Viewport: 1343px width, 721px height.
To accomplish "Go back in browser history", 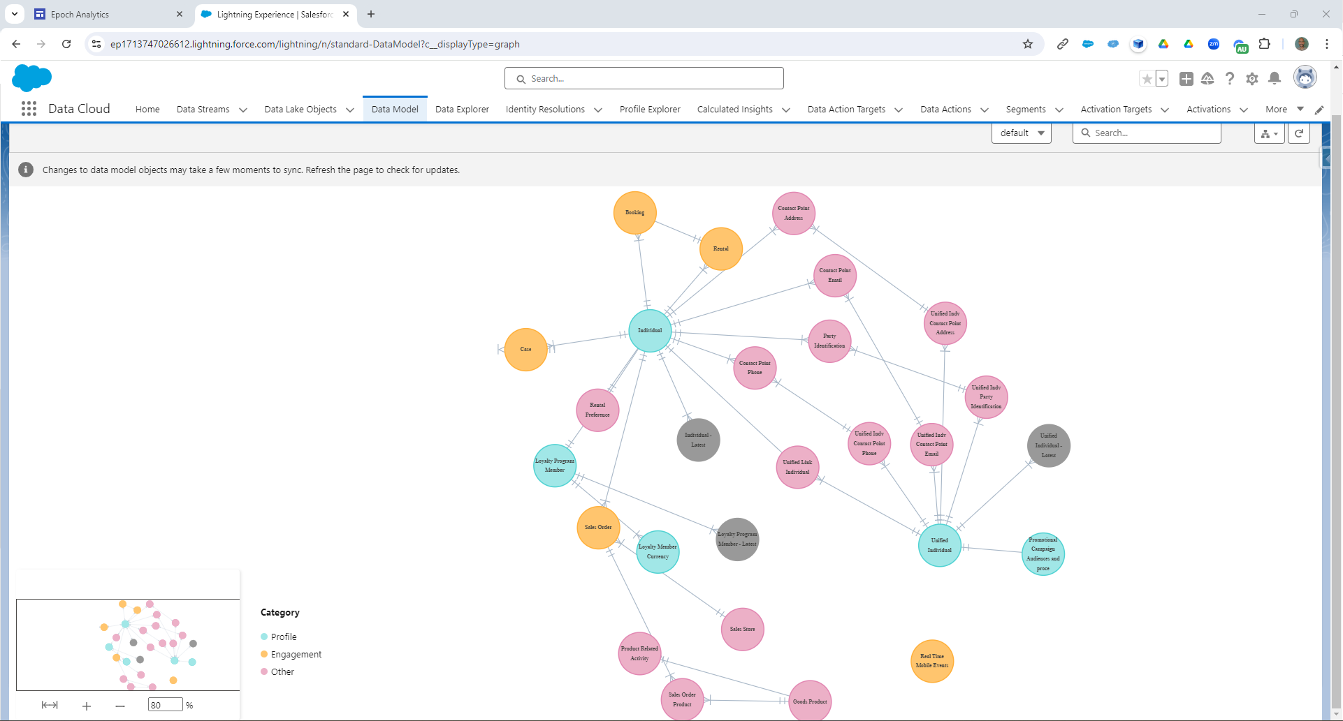I will click(x=16, y=44).
